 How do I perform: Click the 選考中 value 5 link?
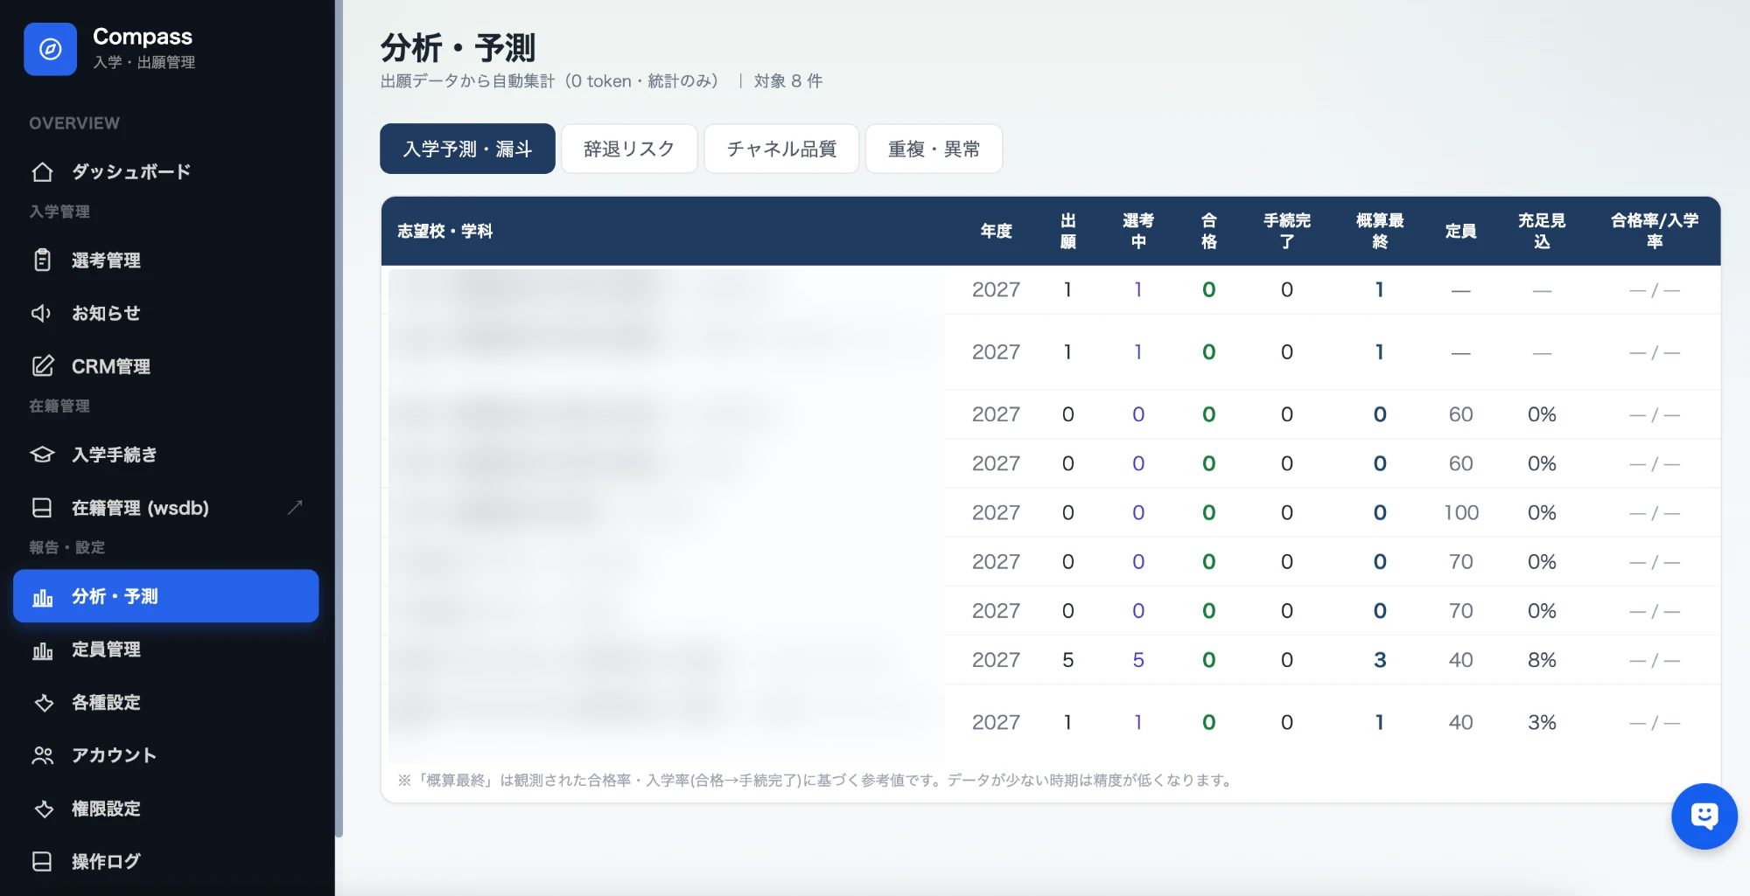(x=1137, y=660)
